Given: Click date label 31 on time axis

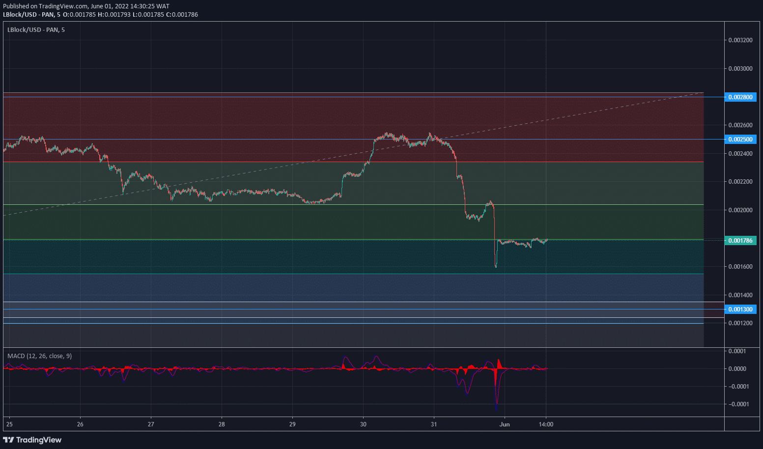Looking at the screenshot, I should coord(434,424).
